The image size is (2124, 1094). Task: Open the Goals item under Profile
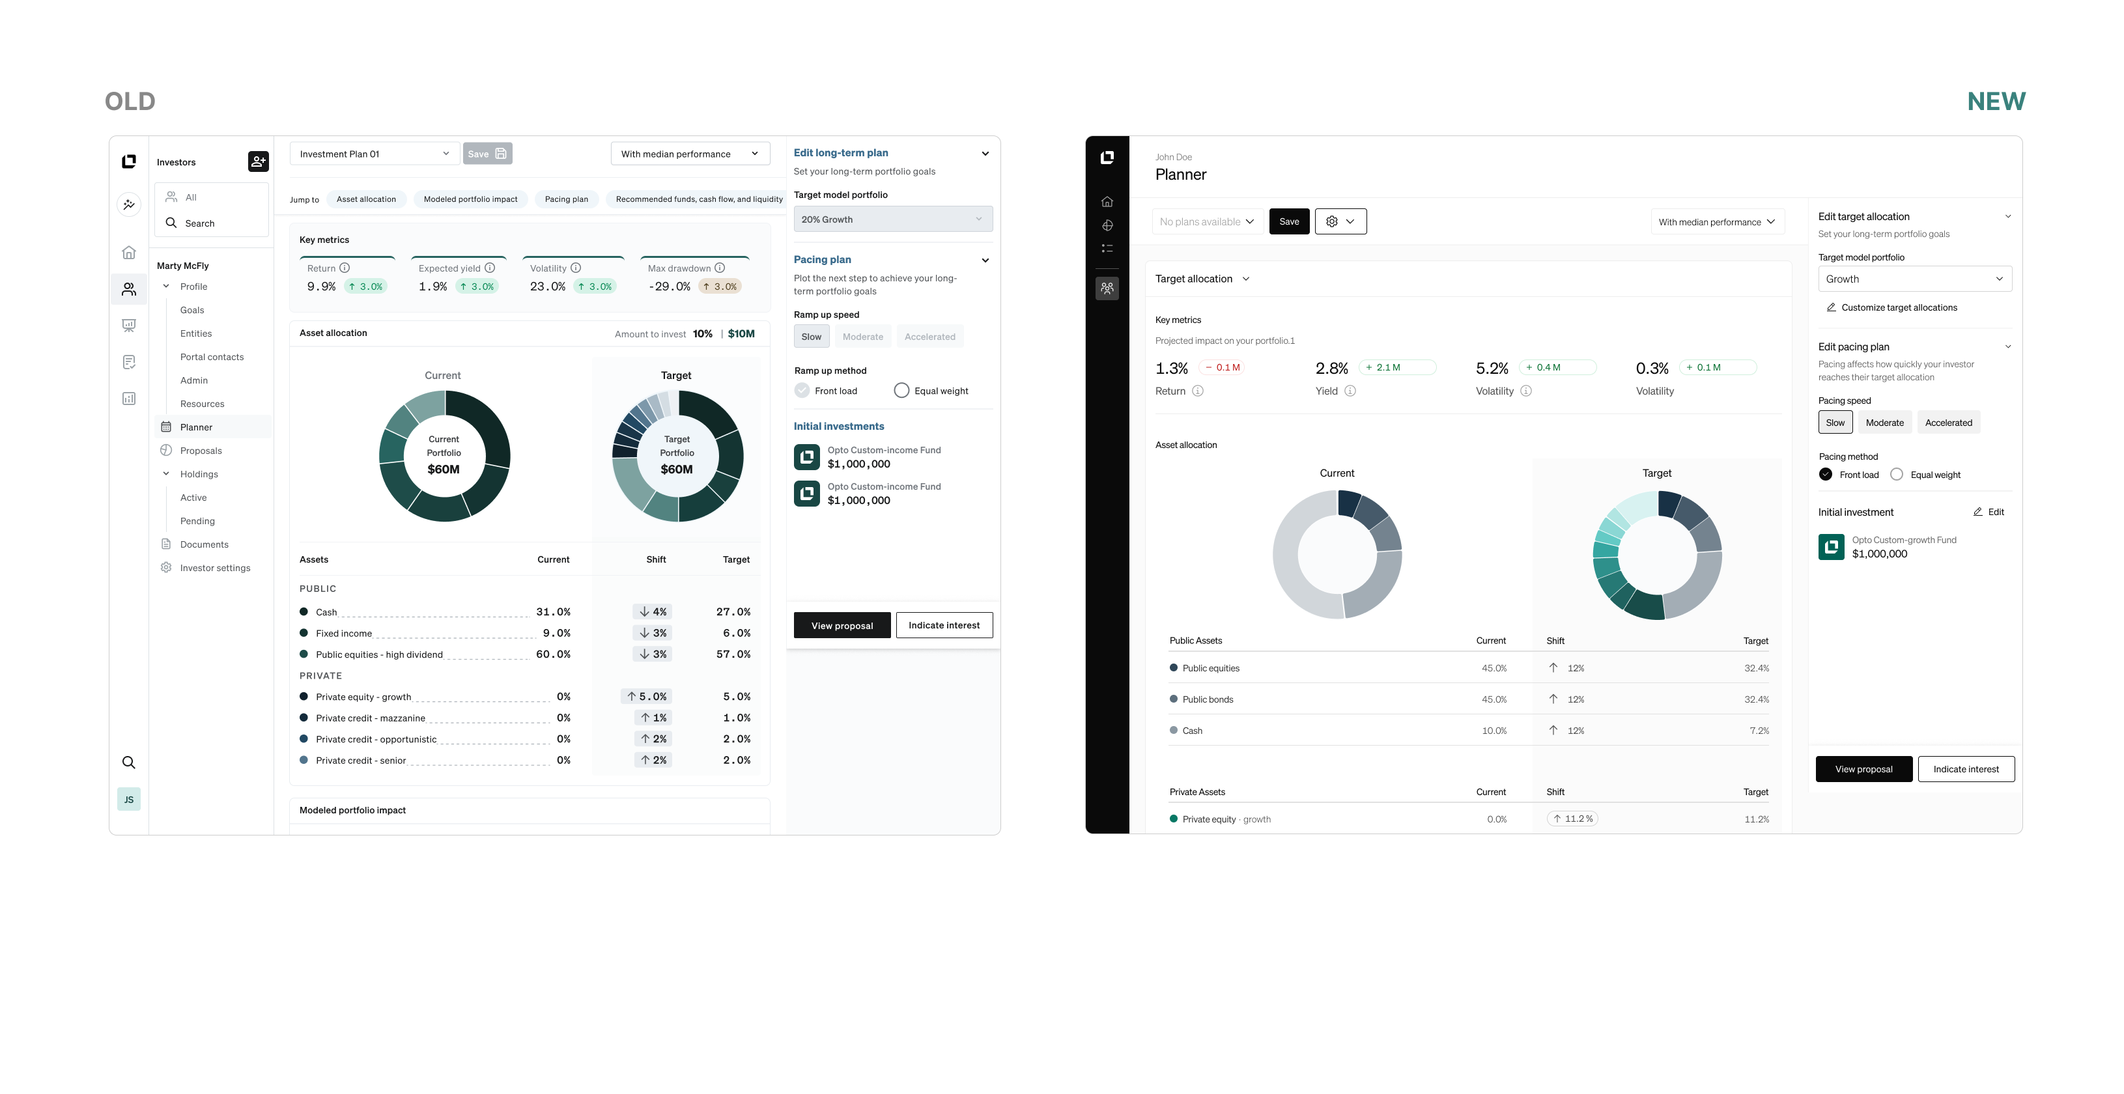click(x=192, y=309)
